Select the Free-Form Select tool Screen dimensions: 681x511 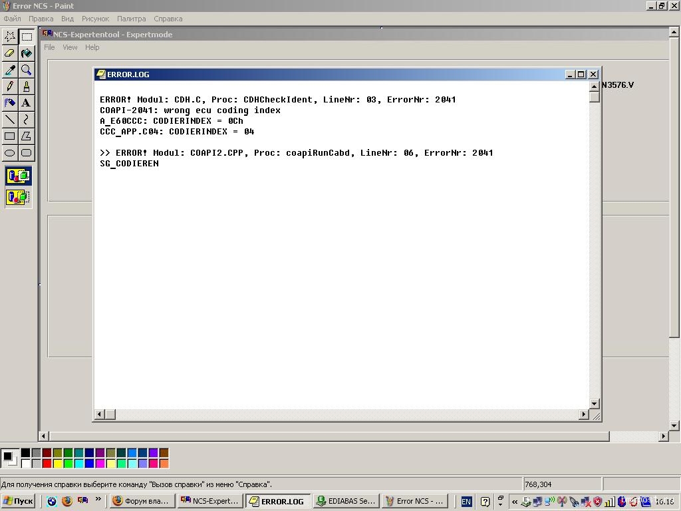click(x=10, y=36)
